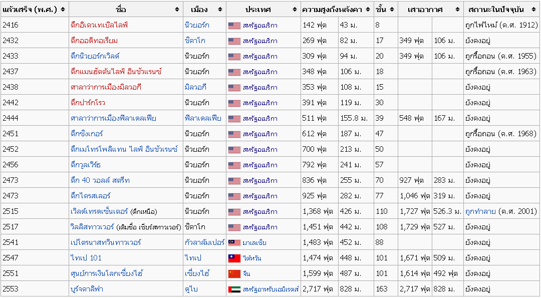Sort by ชั้น column sort arrows

[391, 10]
